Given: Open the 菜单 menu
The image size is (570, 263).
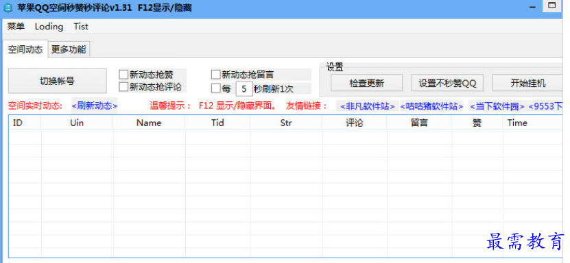Looking at the screenshot, I should point(16,27).
